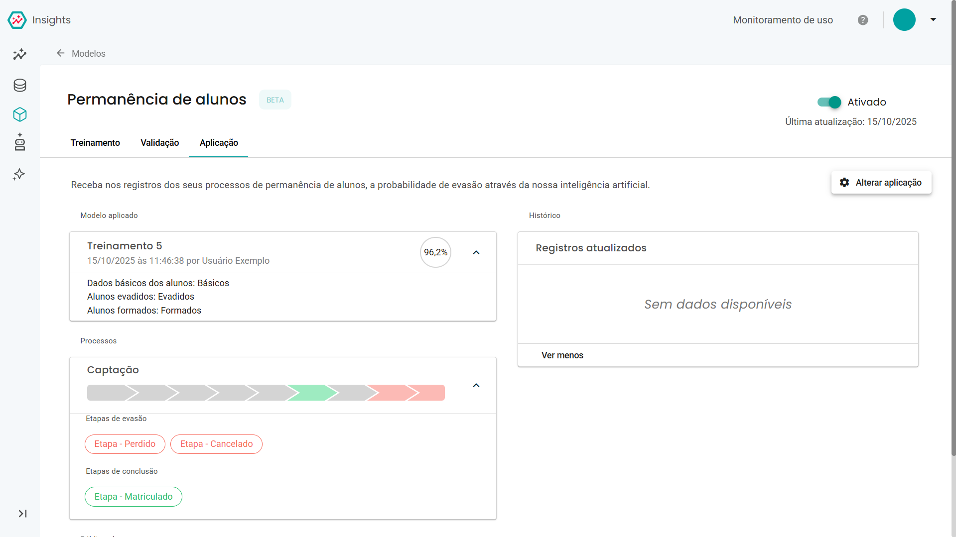Open the robot assistant sidebar icon
Viewport: 956px width, 537px height.
pyautogui.click(x=20, y=142)
